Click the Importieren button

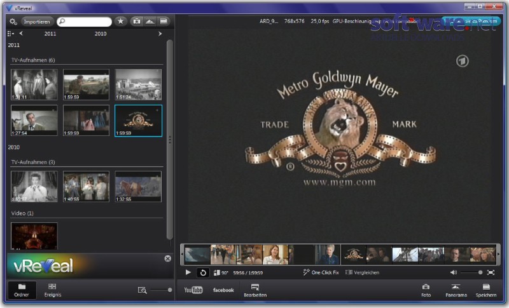(37, 22)
